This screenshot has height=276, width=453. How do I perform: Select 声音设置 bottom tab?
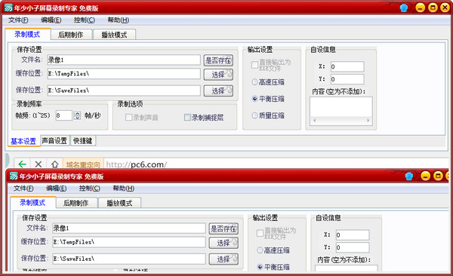[54, 140]
